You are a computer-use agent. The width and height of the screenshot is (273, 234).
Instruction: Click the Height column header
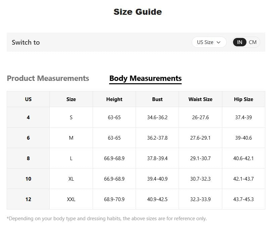click(x=114, y=99)
